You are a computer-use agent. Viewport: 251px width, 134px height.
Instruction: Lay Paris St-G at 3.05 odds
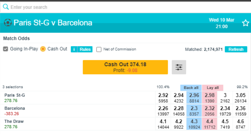coord(240,98)
